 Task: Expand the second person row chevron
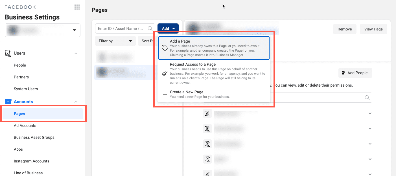pyautogui.click(x=370, y=129)
